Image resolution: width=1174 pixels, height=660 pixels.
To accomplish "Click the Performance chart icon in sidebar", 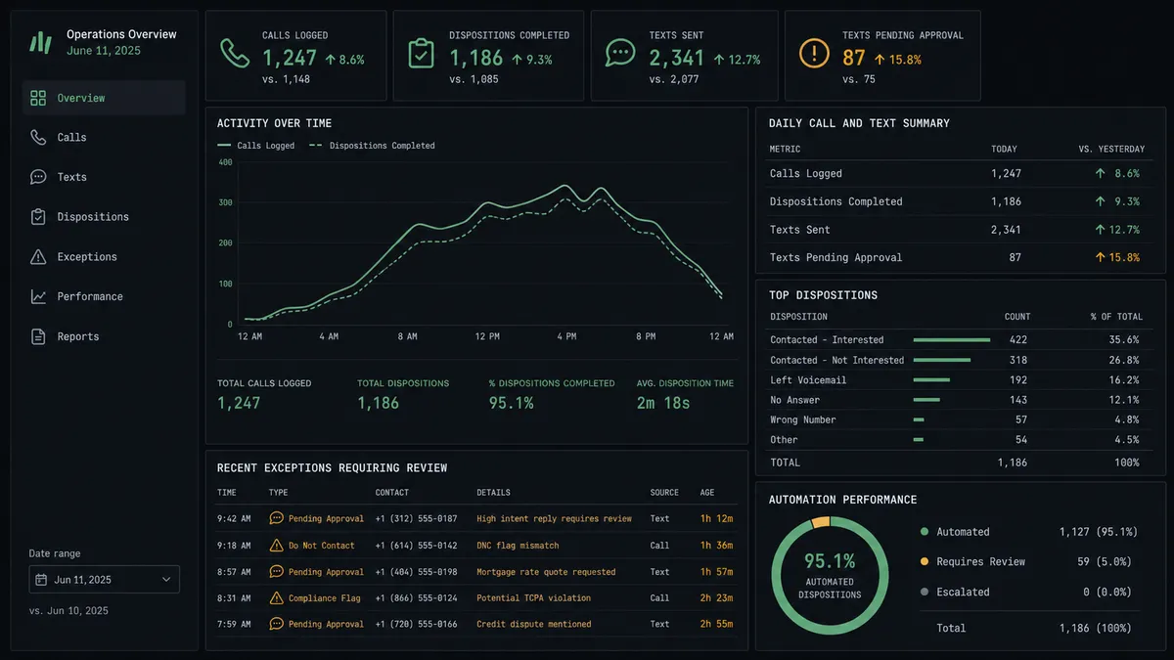I will [38, 296].
